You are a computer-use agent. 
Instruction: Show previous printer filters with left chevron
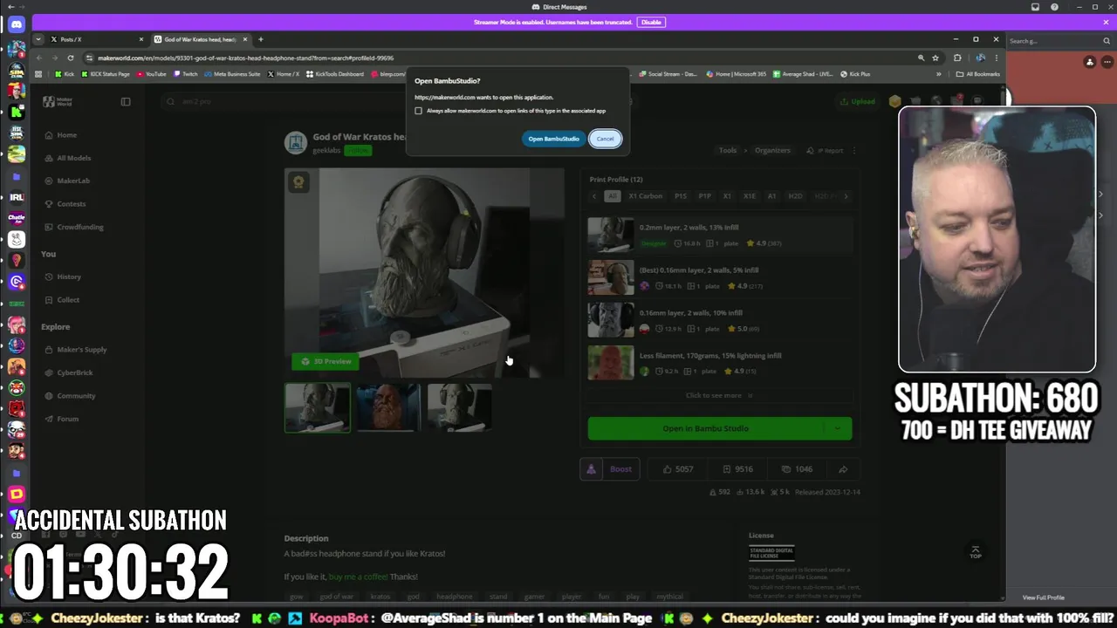594,196
